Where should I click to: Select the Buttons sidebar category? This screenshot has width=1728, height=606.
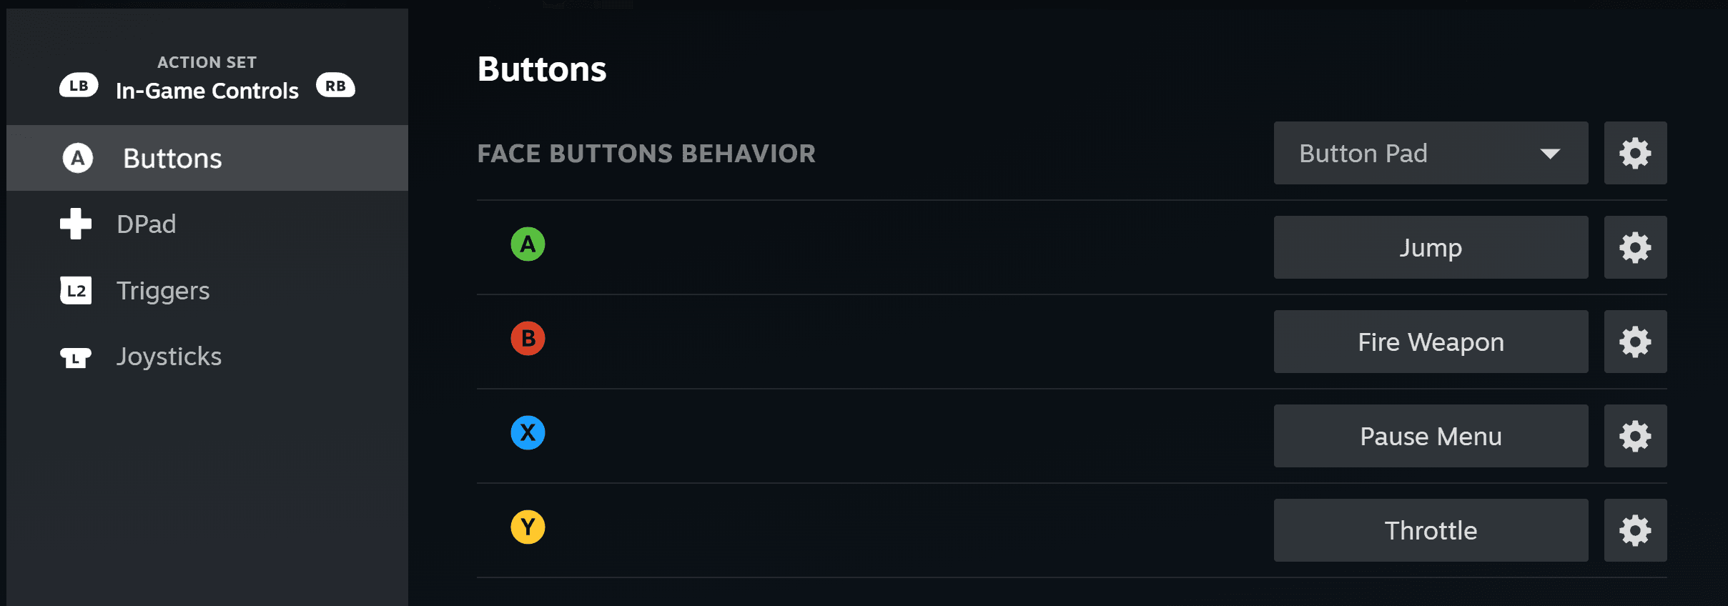tap(172, 158)
